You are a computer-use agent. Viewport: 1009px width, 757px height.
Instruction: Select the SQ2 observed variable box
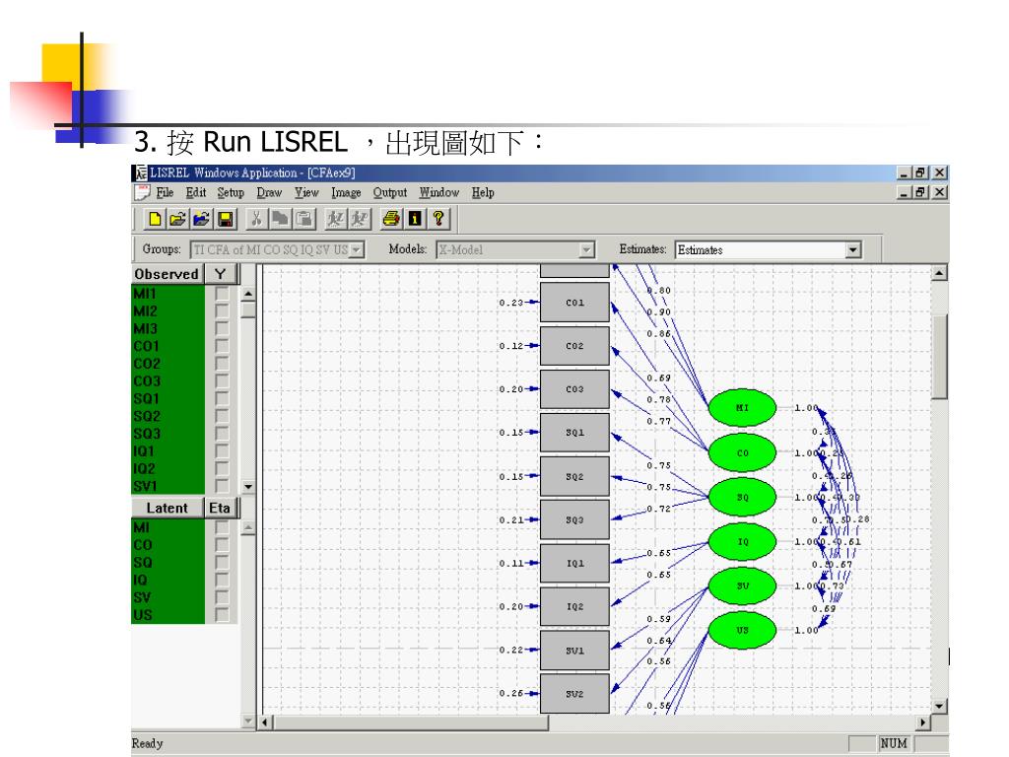[x=574, y=476]
